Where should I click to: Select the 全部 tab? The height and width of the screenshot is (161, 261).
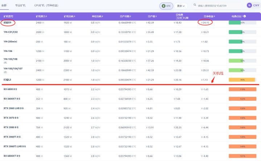click(4, 6)
